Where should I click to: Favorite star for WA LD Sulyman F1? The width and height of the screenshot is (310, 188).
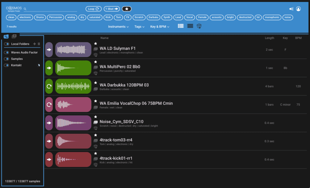click(x=96, y=44)
